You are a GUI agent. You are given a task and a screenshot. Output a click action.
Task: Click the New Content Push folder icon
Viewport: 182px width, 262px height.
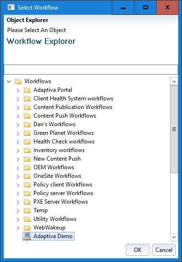[27, 159]
